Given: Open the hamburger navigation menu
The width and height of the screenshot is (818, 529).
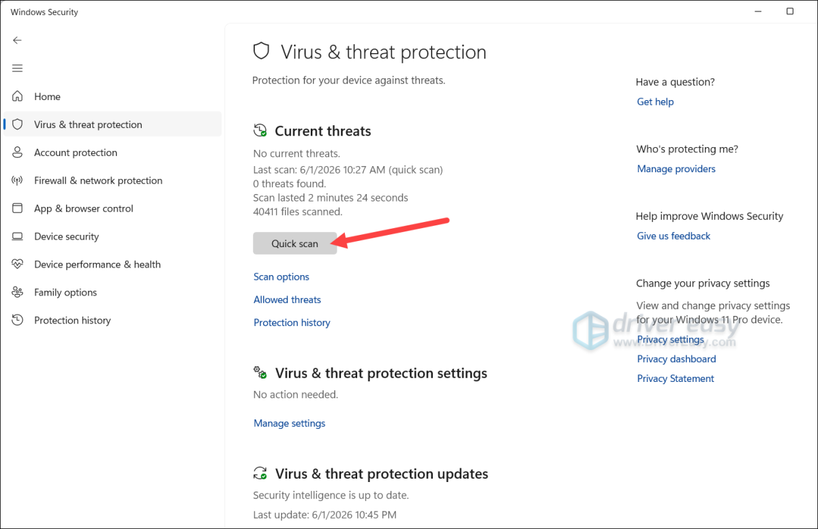Looking at the screenshot, I should click(17, 68).
